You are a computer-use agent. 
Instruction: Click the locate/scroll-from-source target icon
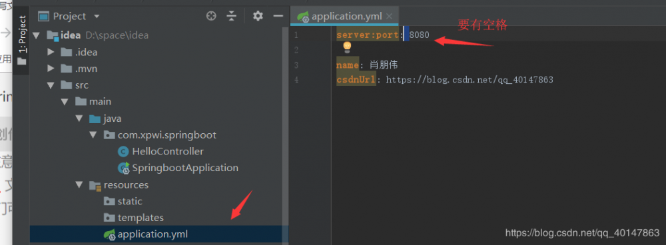click(x=211, y=16)
